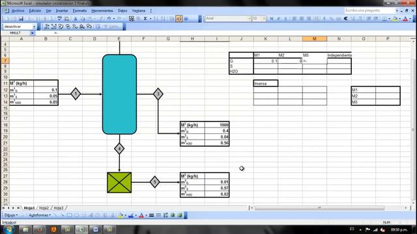Open the Insertar menu
This screenshot has height=234, width=417.
[x=62, y=10]
